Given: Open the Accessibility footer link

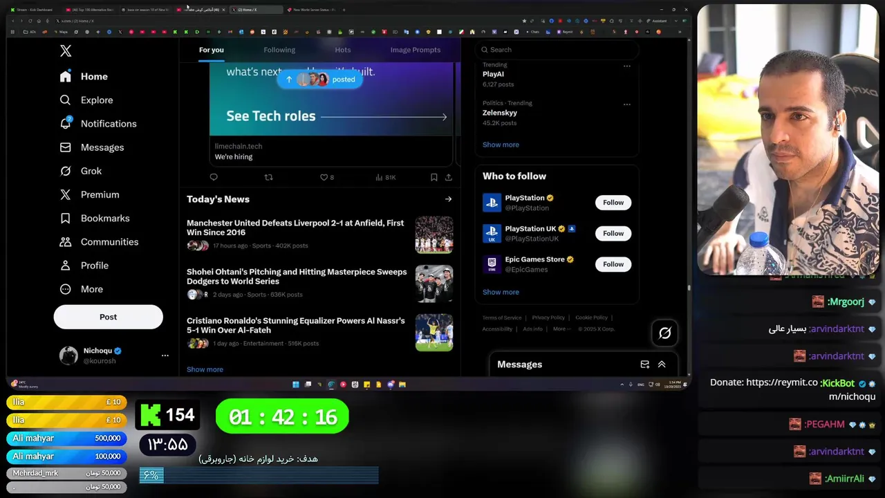Looking at the screenshot, I should (497, 329).
